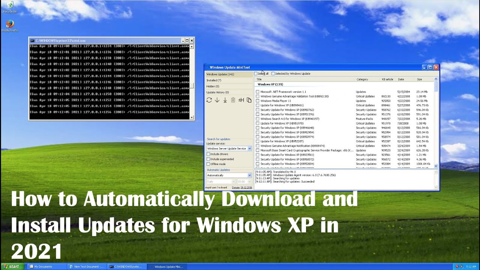Viewport: 480px width, 270px height.
Task: Click the 'Windows Update Mini...' taskbar button
Action: tap(166, 267)
